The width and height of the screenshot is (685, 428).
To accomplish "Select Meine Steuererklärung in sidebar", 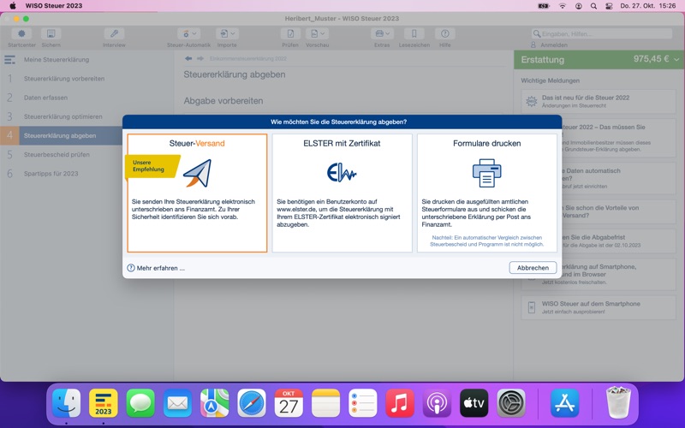I will (57, 59).
